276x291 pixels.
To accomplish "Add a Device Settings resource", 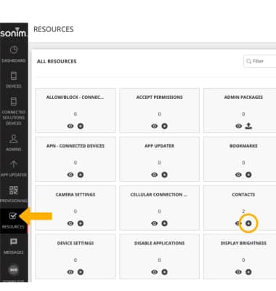I will point(81,272).
